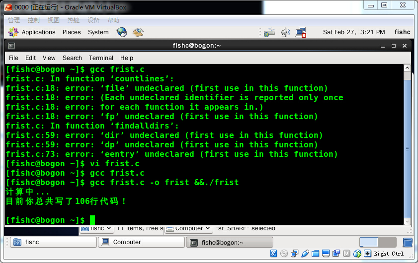Click the In function 'countlines' line

coord(89,79)
